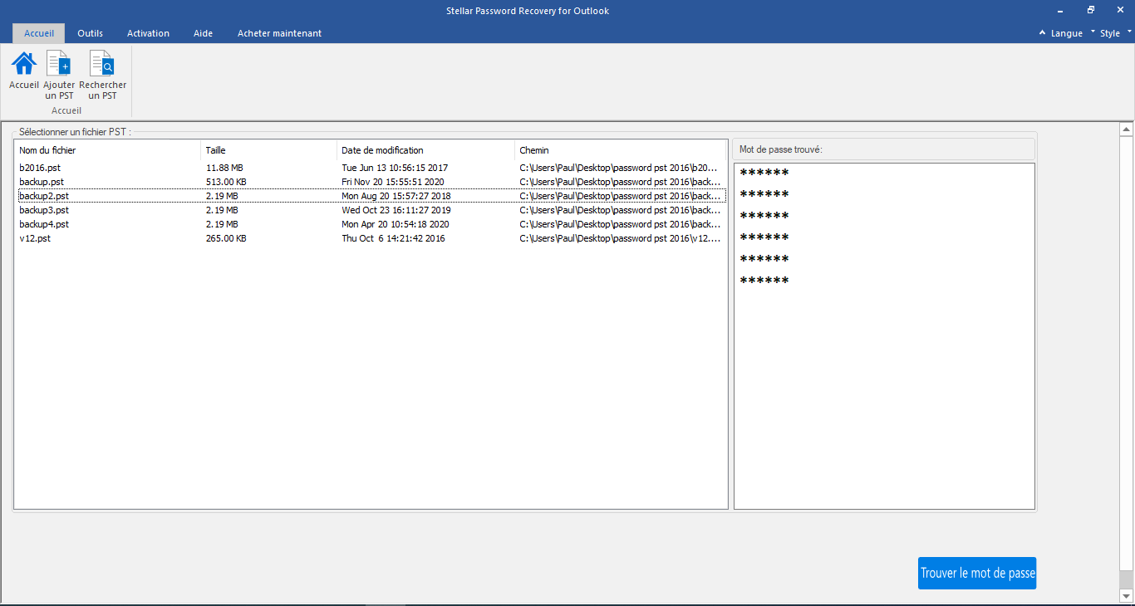Image resolution: width=1135 pixels, height=606 pixels.
Task: Click the path cell of v12.pst row
Action: (x=620, y=238)
